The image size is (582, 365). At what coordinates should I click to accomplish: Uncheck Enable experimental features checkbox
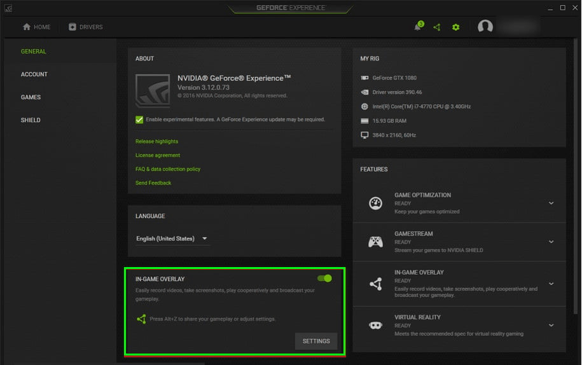(139, 120)
